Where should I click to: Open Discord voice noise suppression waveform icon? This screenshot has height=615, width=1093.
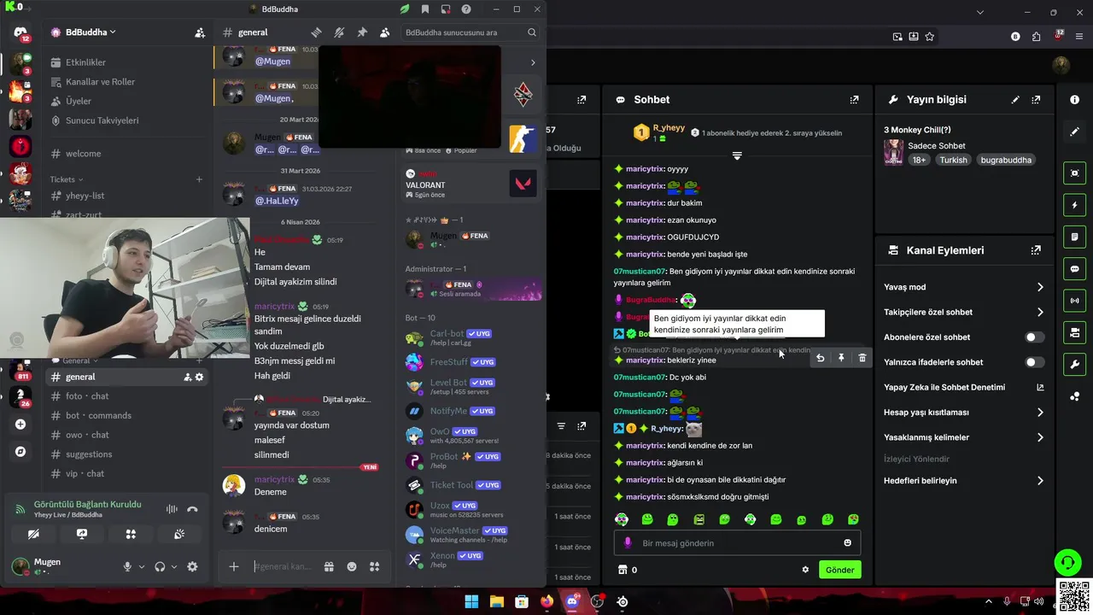point(172,509)
